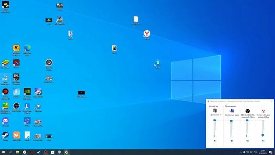
Task: Adjust the OBS application volume slider
Action: [247, 120]
